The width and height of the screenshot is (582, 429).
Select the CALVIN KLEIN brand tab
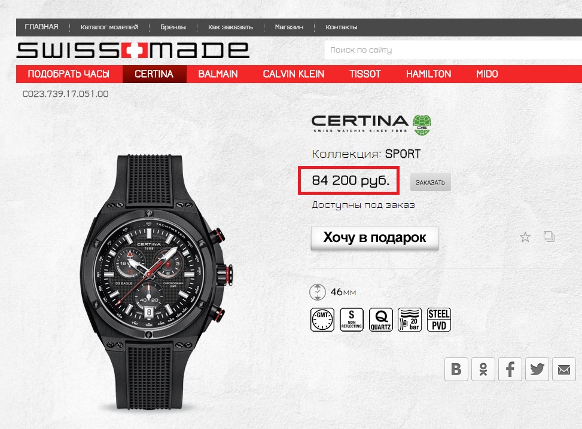tap(294, 74)
